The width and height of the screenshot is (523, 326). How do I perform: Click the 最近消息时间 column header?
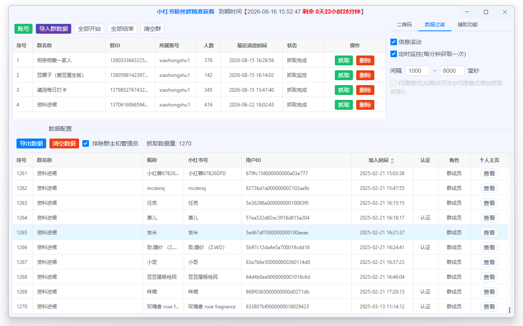coord(252,46)
